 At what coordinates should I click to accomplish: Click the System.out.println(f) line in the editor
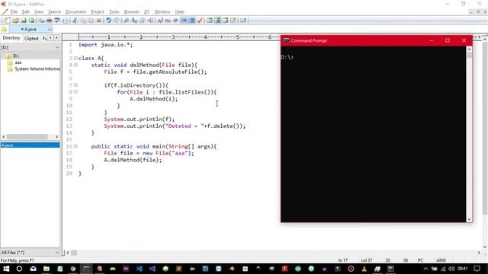pos(139,119)
